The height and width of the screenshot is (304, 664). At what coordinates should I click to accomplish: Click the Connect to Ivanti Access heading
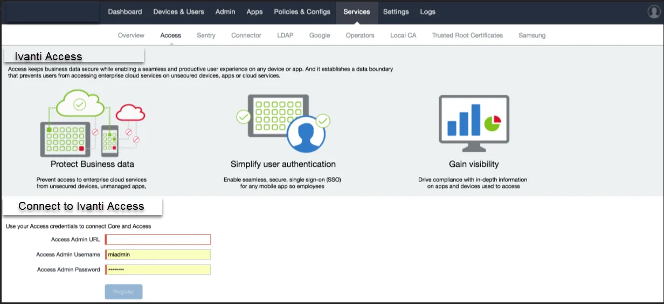[81, 206]
